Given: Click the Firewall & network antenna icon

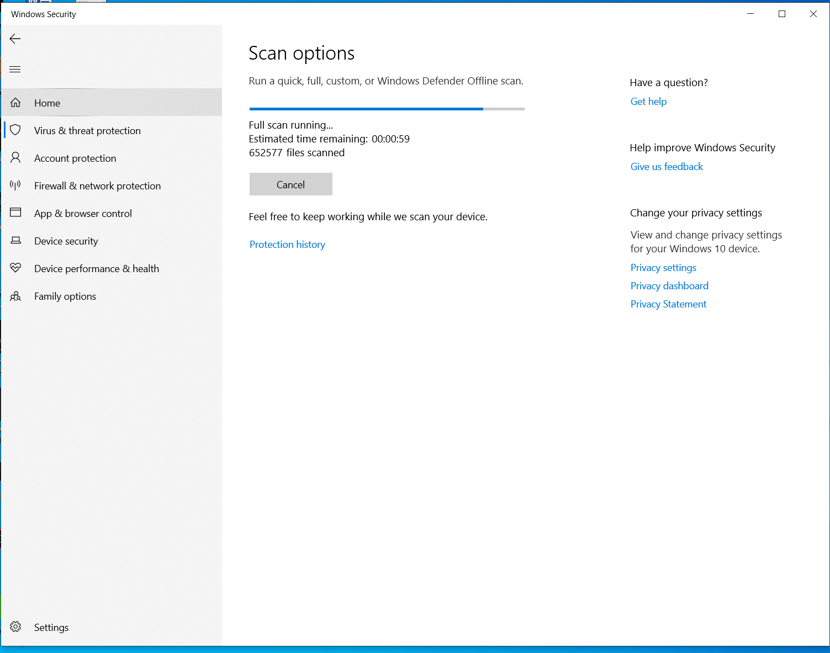Looking at the screenshot, I should (x=15, y=185).
